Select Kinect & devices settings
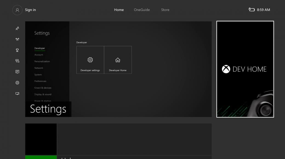 [42, 88]
